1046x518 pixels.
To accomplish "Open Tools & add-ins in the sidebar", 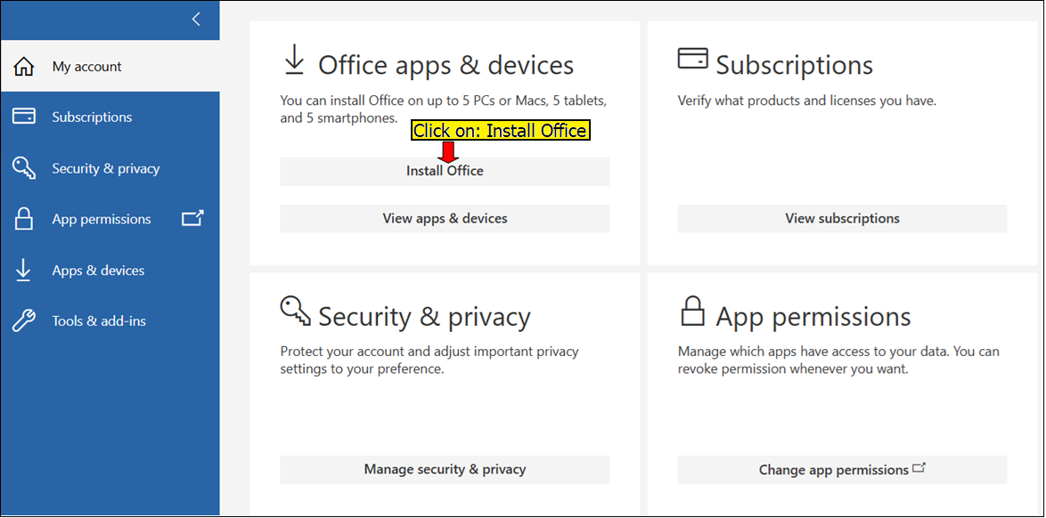I will pos(110,321).
